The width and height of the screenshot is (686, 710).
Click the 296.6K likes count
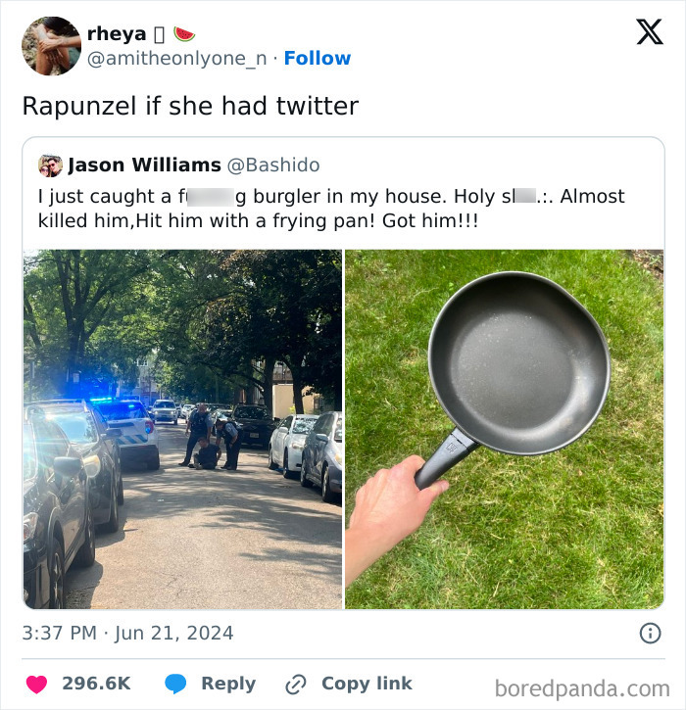[96, 684]
